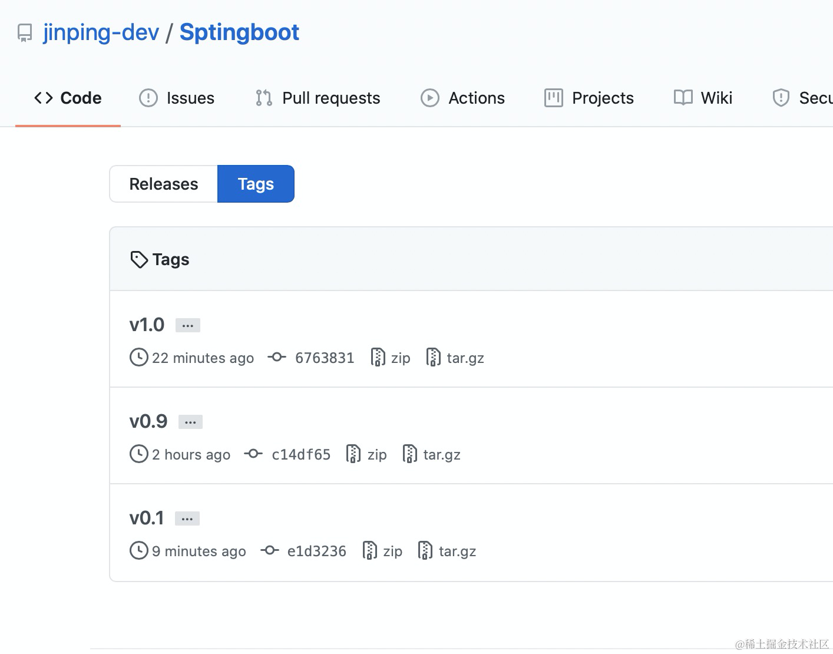Click the Actions play icon
The image size is (833, 654).
click(x=430, y=98)
